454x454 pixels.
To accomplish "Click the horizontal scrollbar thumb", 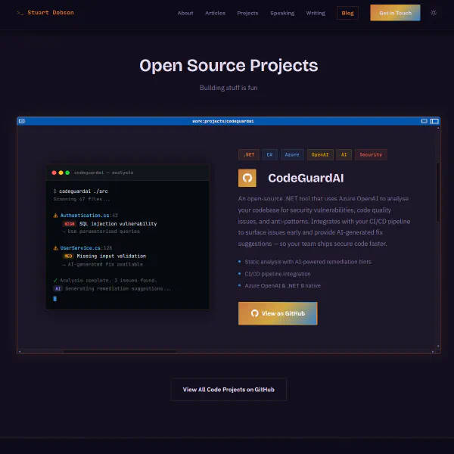I will coord(120,352).
